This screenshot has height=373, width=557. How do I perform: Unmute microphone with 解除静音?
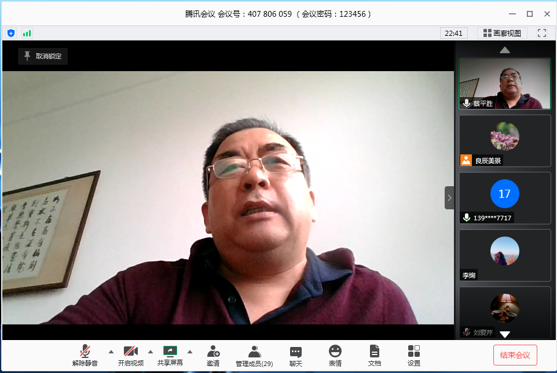pyautogui.click(x=85, y=355)
